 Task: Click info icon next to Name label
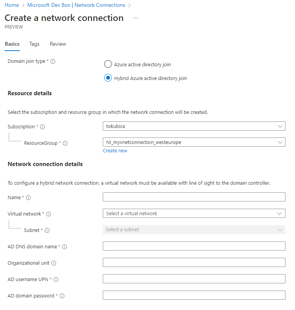pyautogui.click(x=29, y=198)
